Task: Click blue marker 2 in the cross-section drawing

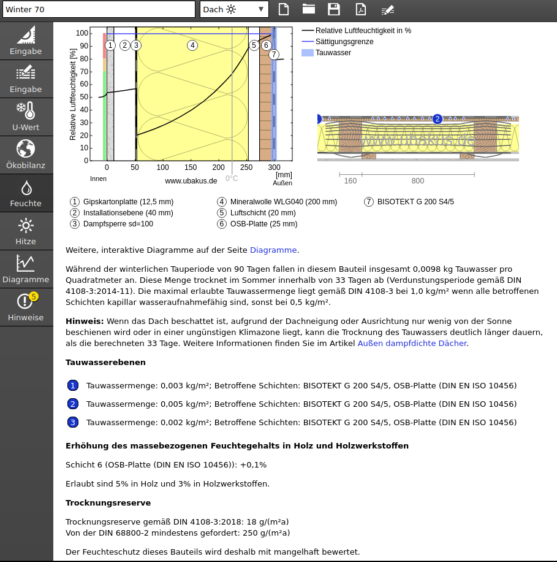Action: coord(437,119)
